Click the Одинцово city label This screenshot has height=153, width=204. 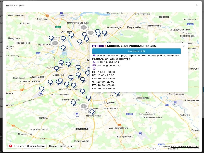coord(37,77)
